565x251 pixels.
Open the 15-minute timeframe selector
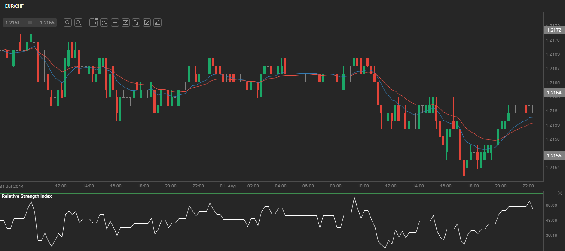pos(93,23)
